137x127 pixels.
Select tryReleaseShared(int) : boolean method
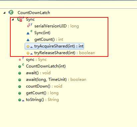tap(65, 53)
